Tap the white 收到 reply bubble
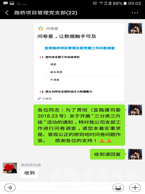Screen dimensions: 145x194 (x=29, y=173)
